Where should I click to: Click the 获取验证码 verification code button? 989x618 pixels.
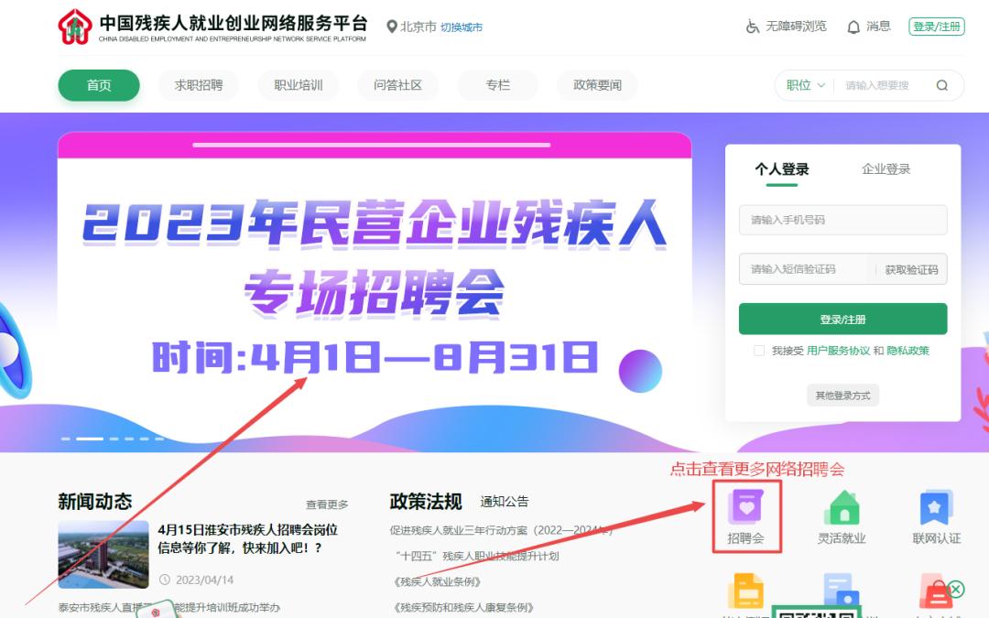(x=912, y=268)
